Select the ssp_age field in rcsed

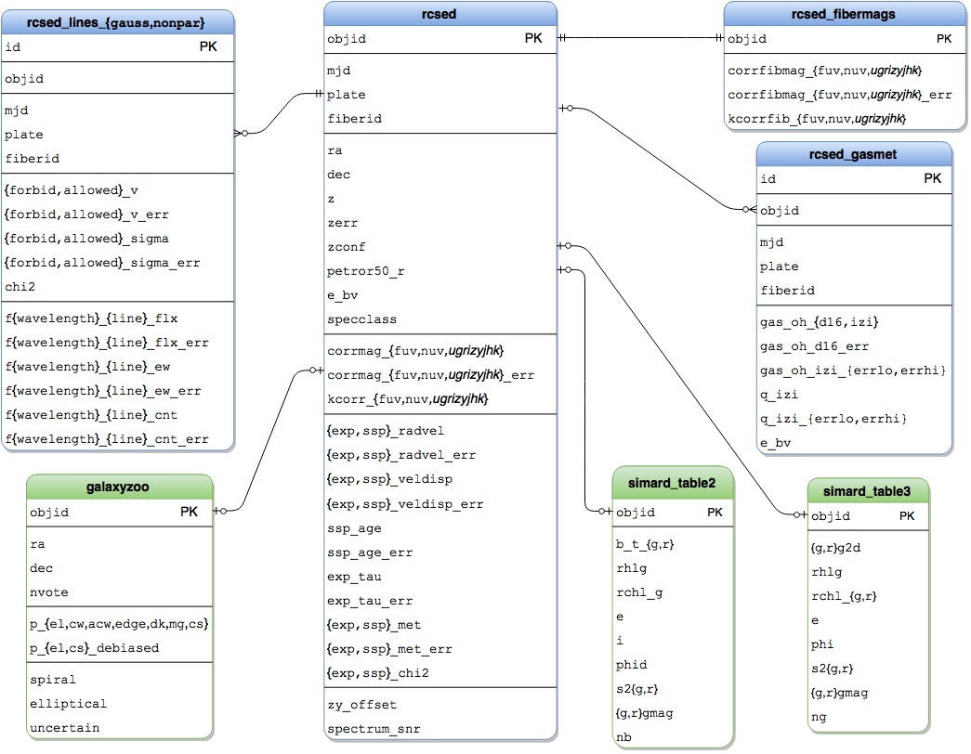click(354, 528)
